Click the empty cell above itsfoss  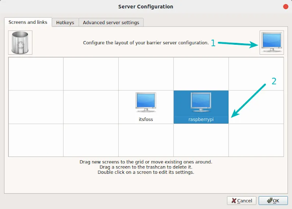[146, 74]
